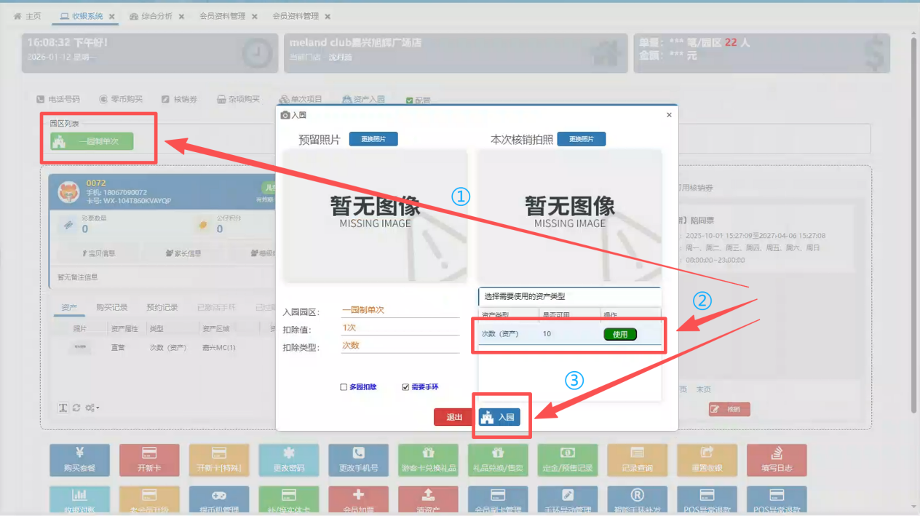Screen dimensions: 920x516
Task: Open the 记录查询 list tile
Action: [637, 461]
